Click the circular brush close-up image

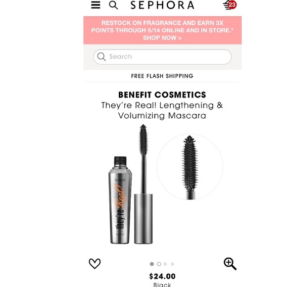click(x=190, y=167)
